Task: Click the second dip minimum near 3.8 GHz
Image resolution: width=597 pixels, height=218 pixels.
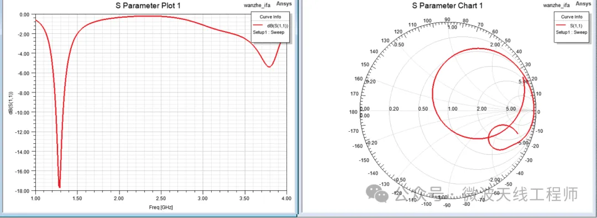Action: coord(269,67)
